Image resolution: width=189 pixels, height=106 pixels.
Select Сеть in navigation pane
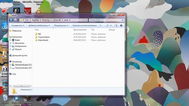click(14, 74)
